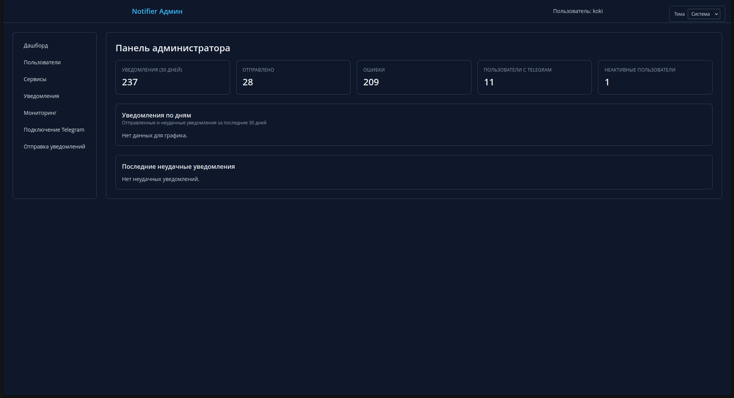Click the Нет неудачных уведомлений message

[x=161, y=179]
